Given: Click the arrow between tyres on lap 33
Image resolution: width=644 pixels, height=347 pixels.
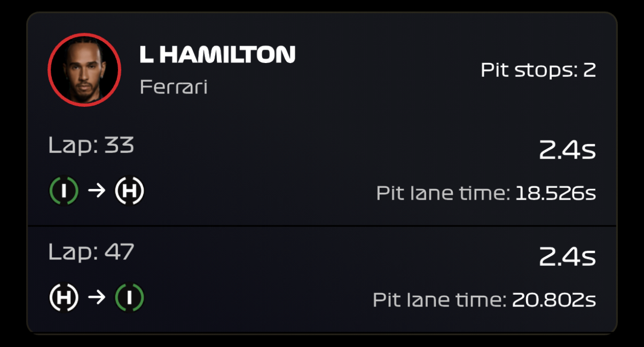Looking at the screenshot, I should (97, 191).
